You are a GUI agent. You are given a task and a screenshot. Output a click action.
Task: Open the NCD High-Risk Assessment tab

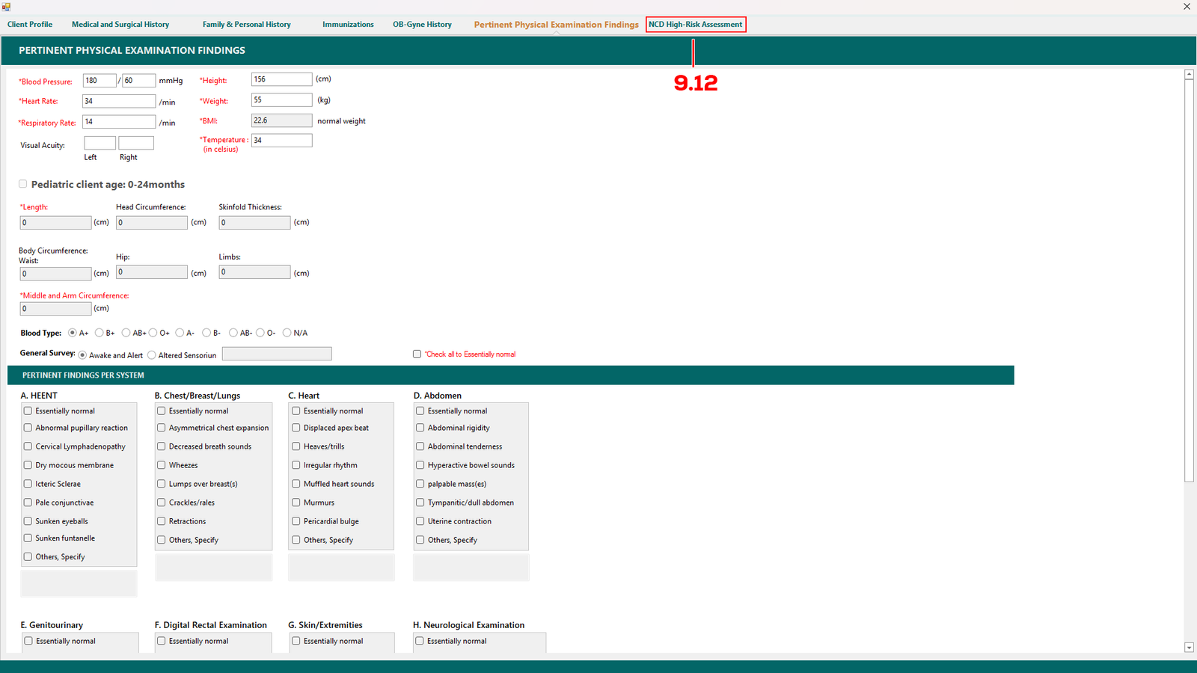(x=695, y=25)
